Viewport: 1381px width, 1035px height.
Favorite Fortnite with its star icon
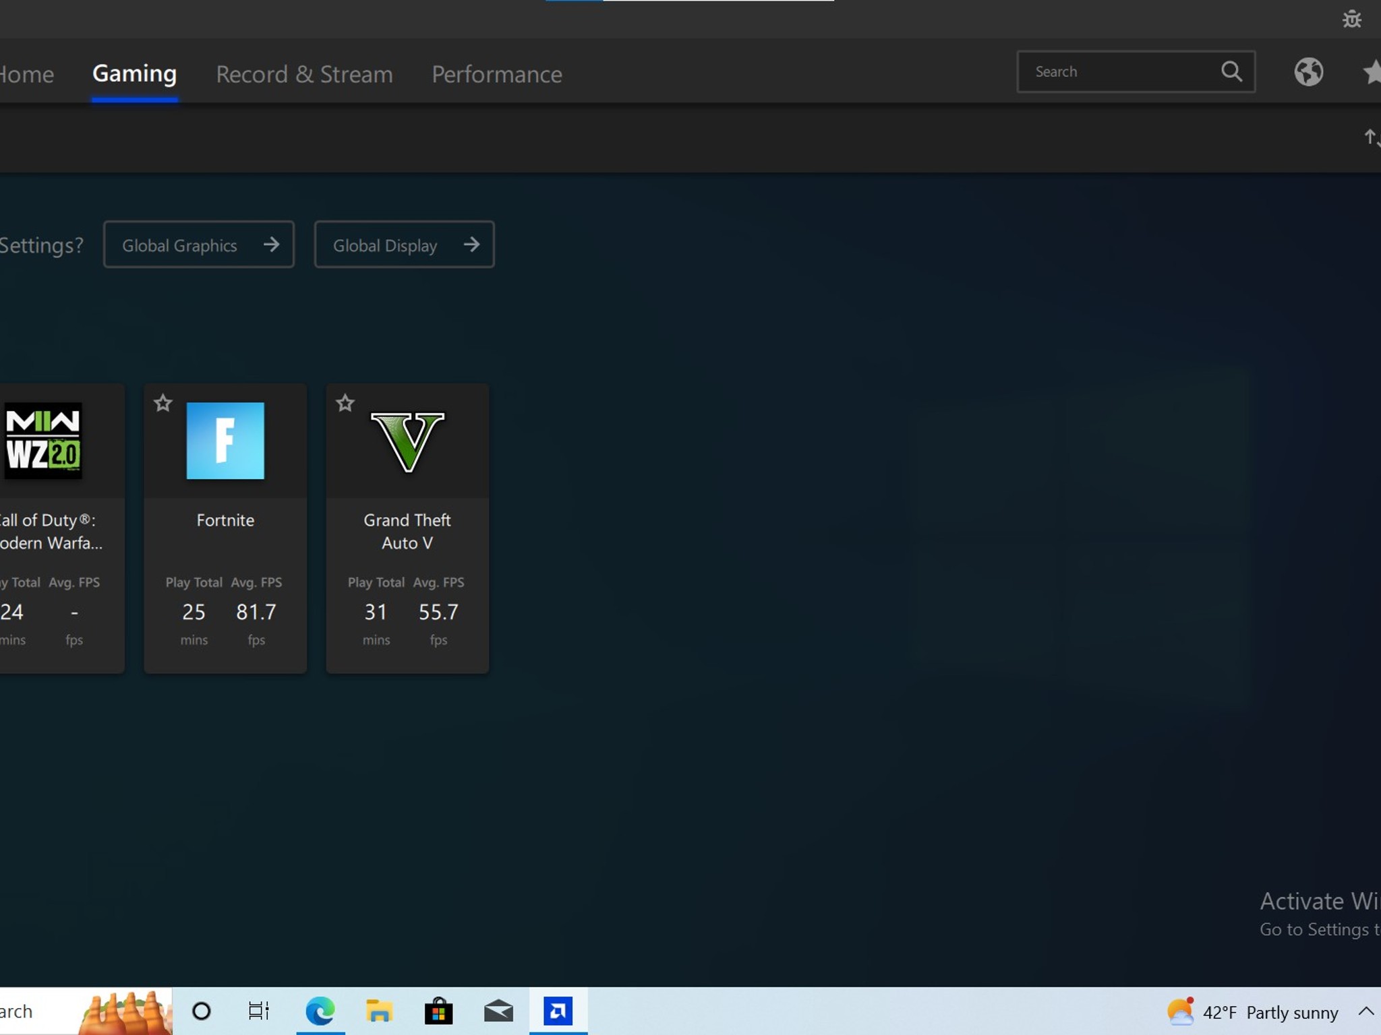tap(163, 403)
